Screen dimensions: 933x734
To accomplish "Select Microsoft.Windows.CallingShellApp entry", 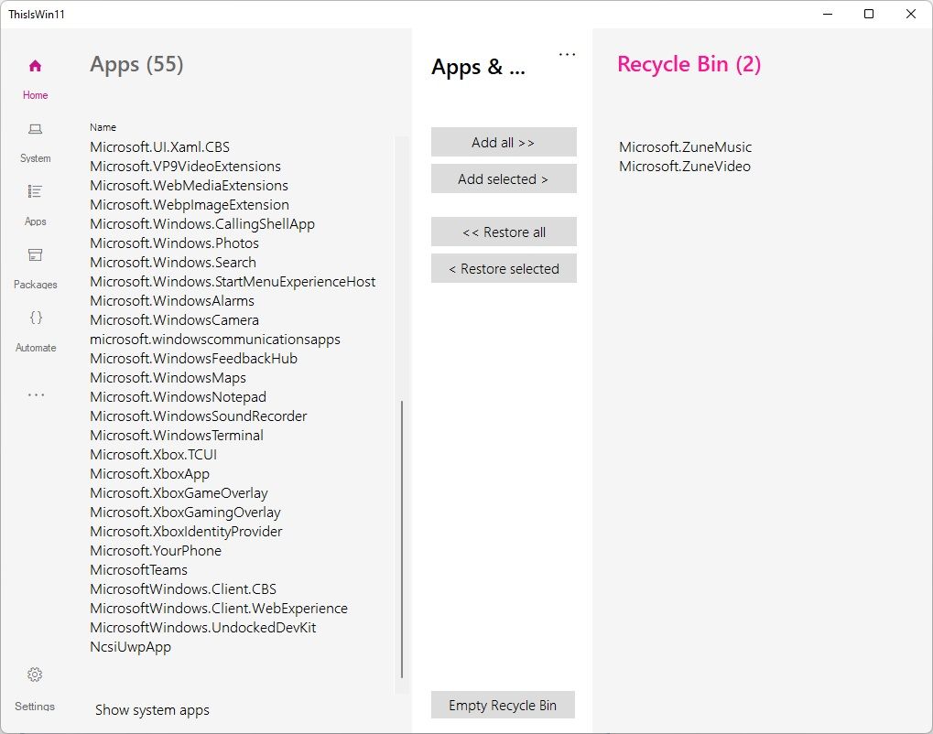I will [202, 223].
